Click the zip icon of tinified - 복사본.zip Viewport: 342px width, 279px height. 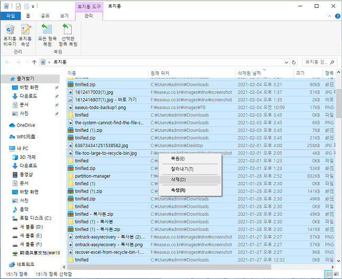tap(70, 214)
